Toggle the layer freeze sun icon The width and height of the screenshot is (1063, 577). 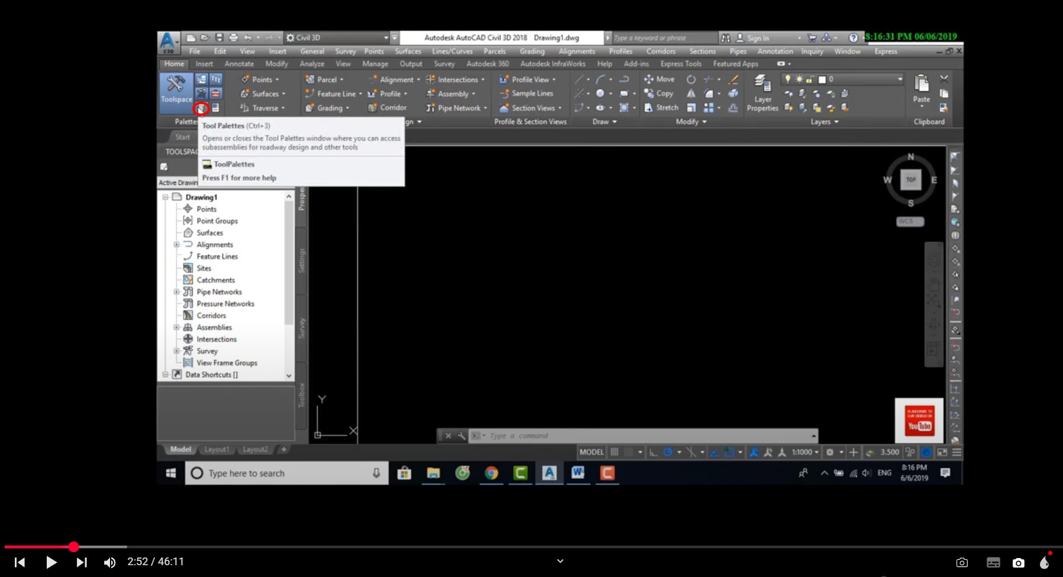799,79
